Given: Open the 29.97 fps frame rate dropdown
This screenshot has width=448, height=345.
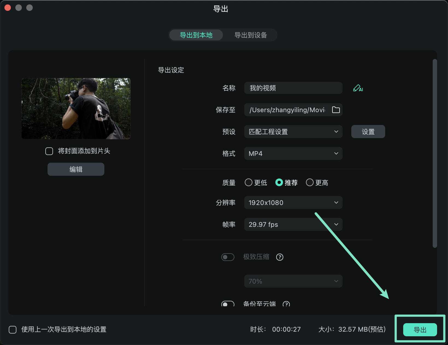Looking at the screenshot, I should (x=293, y=224).
